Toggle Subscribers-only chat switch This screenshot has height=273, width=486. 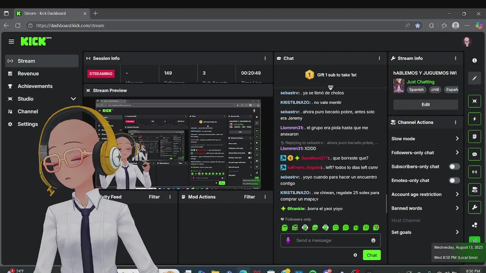454,166
